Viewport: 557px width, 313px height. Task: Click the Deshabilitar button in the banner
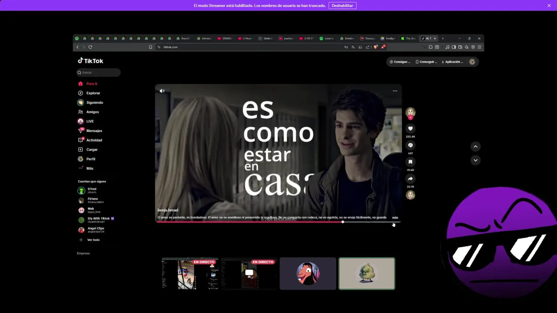tap(342, 6)
